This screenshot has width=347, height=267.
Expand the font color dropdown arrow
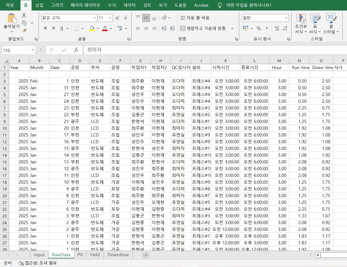[111, 28]
